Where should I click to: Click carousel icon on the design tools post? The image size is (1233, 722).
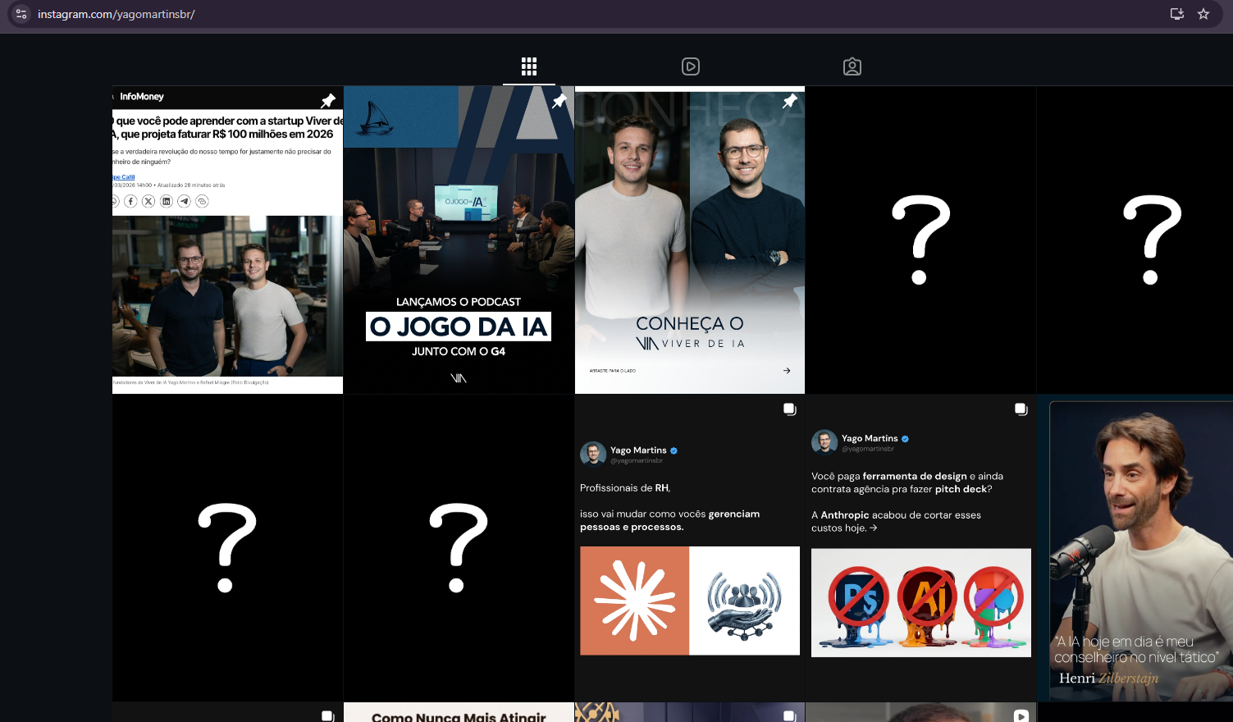point(1021,409)
